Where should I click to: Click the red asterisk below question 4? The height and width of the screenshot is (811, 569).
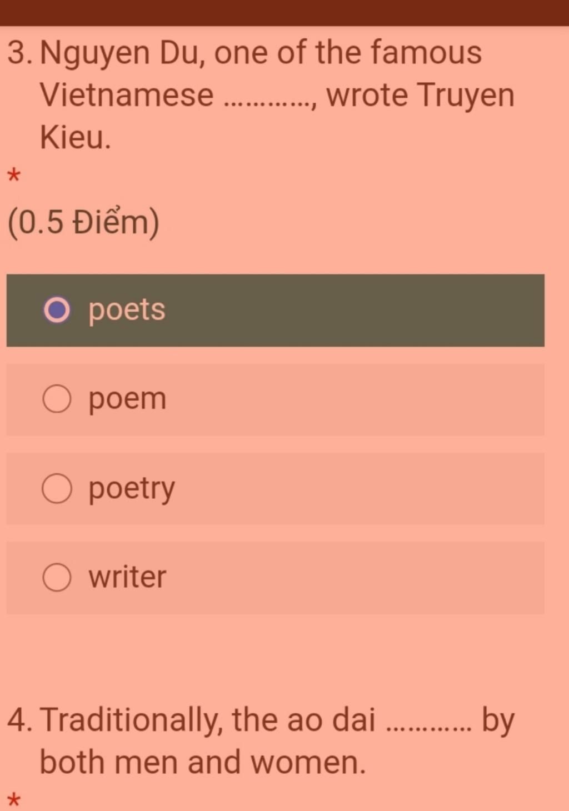[x=13, y=801]
